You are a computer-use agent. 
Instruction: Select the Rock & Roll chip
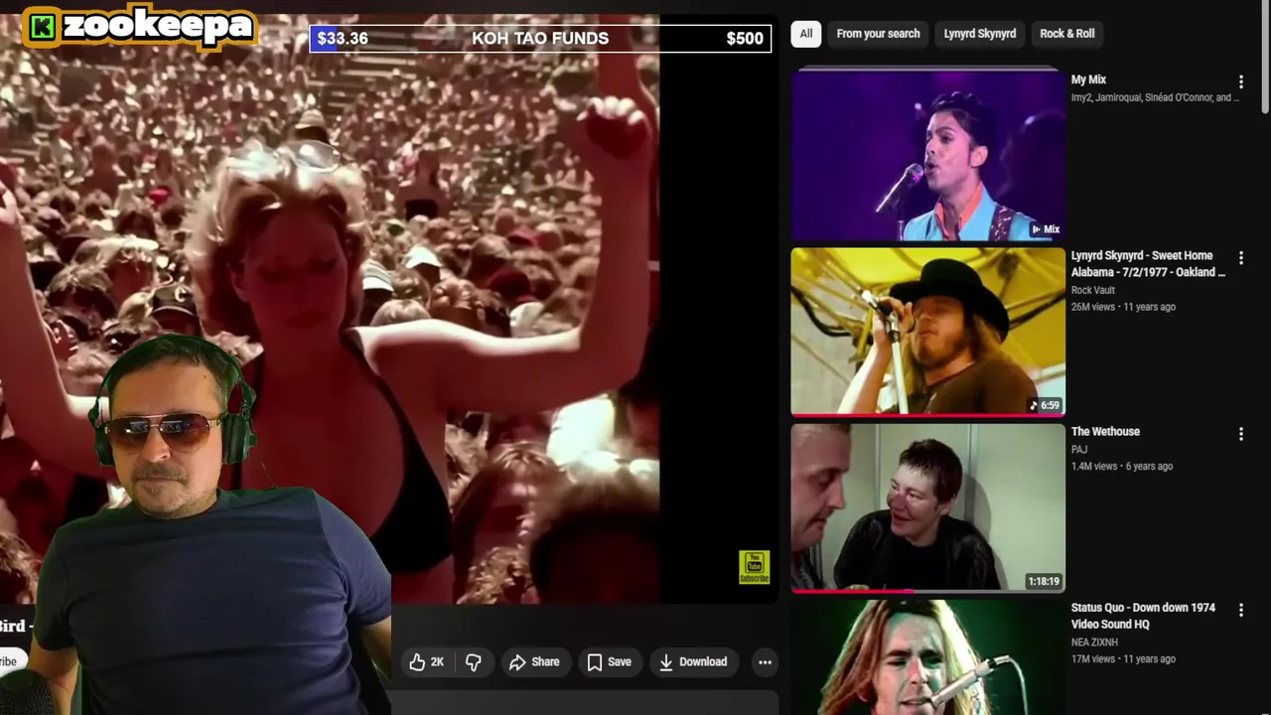click(x=1067, y=34)
